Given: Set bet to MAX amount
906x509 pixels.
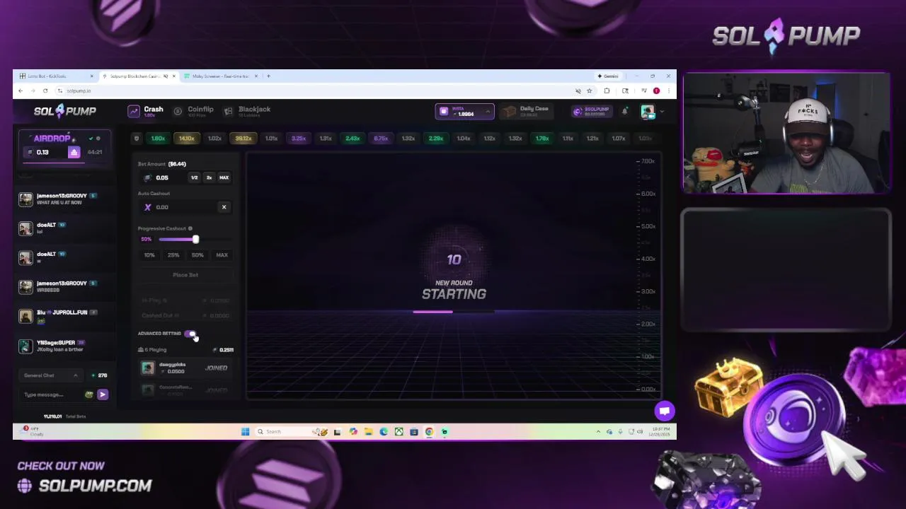Looking at the screenshot, I should pos(224,178).
